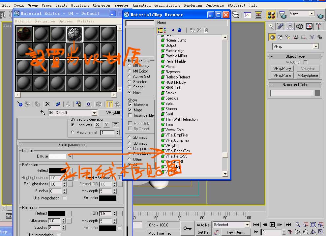Image resolution: width=326 pixels, height=236 pixels.
Task: Select VRayEdgesTex in the map list
Action: tap(178, 151)
